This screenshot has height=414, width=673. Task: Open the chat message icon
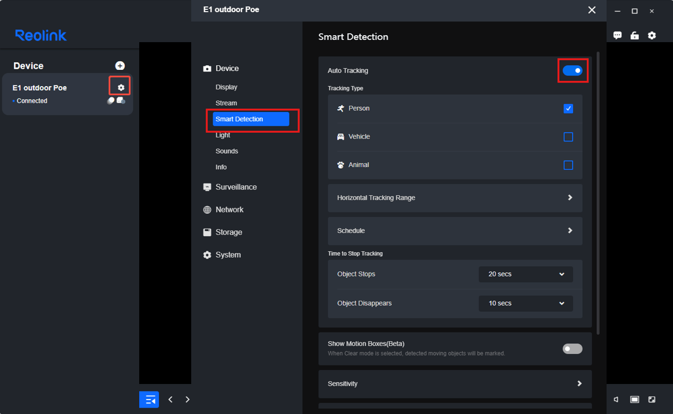coord(618,36)
